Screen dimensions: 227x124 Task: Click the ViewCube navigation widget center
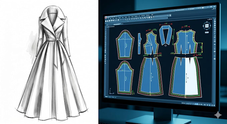tap(207, 26)
